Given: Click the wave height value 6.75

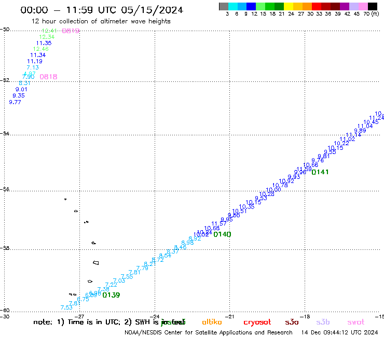Looking at the screenshot, I should [83, 299].
